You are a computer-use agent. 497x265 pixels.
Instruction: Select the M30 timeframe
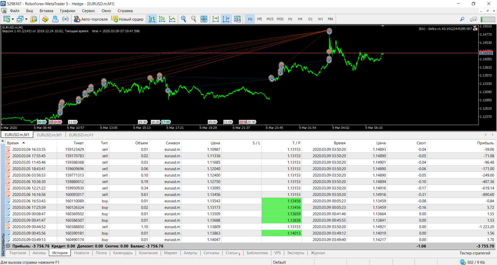coord(280,19)
